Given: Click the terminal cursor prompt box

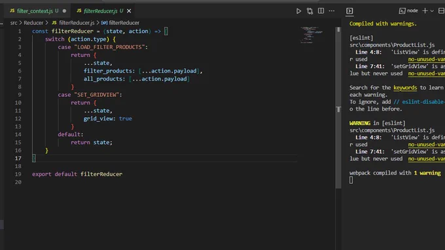Looking at the screenshot, I should [x=351, y=180].
